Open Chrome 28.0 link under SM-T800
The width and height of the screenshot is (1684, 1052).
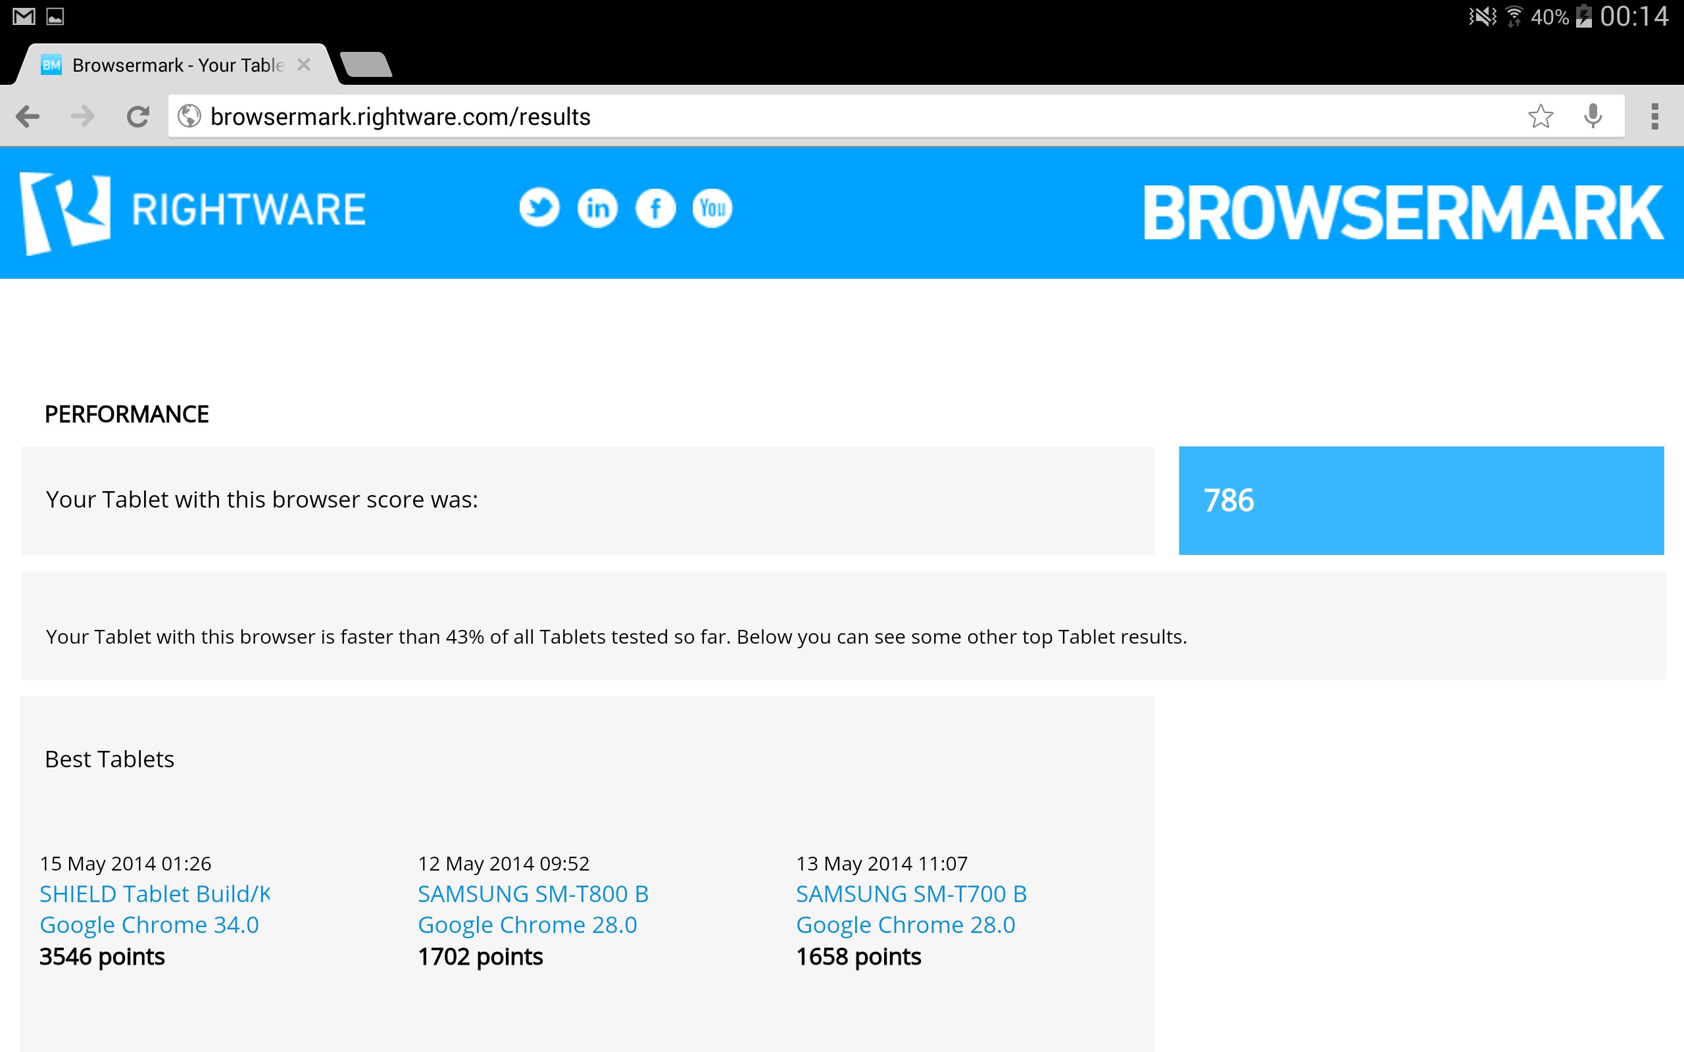[x=528, y=924]
